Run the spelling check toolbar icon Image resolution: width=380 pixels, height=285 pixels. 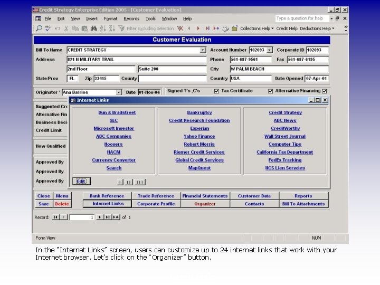48,28
